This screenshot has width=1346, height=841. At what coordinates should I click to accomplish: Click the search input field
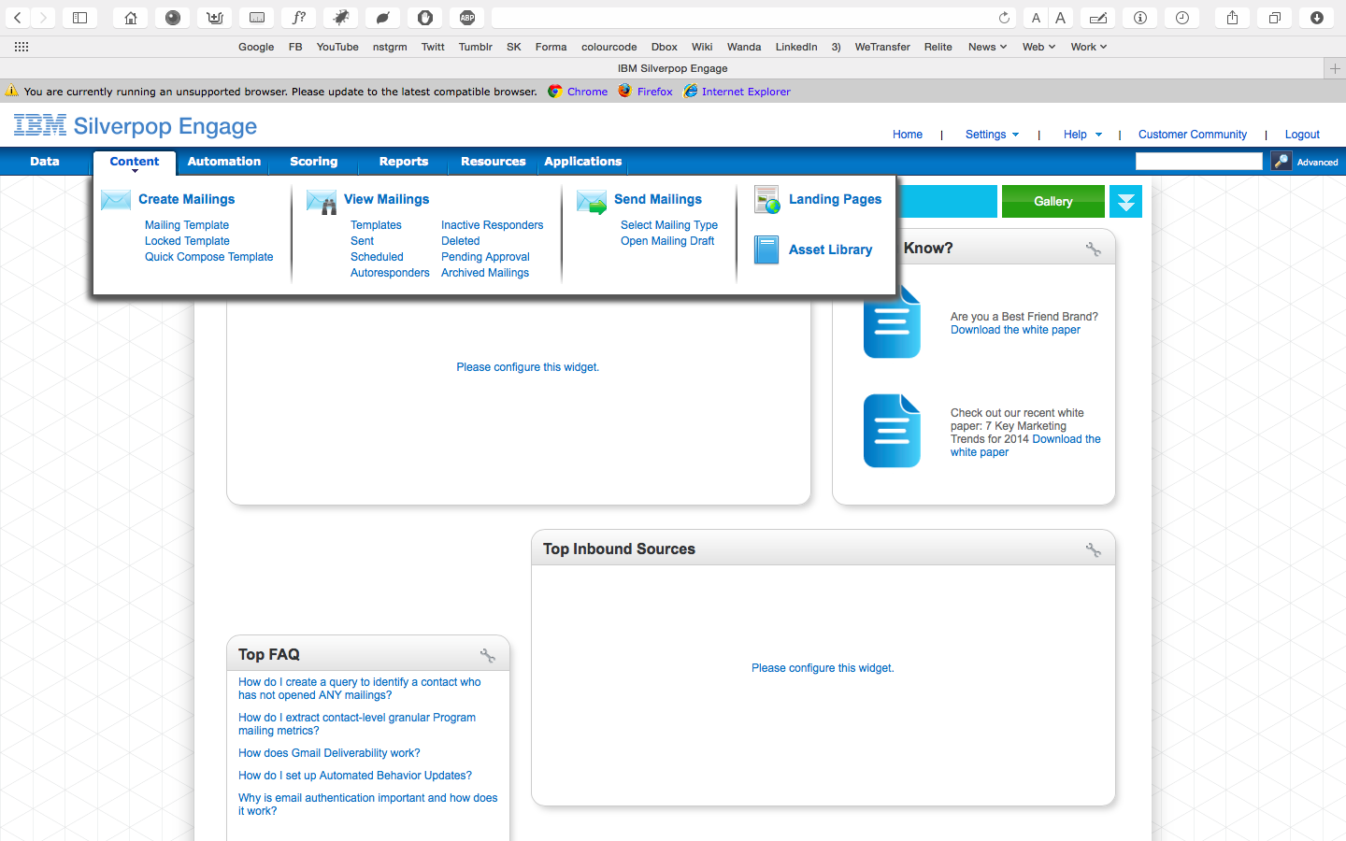[1198, 162]
